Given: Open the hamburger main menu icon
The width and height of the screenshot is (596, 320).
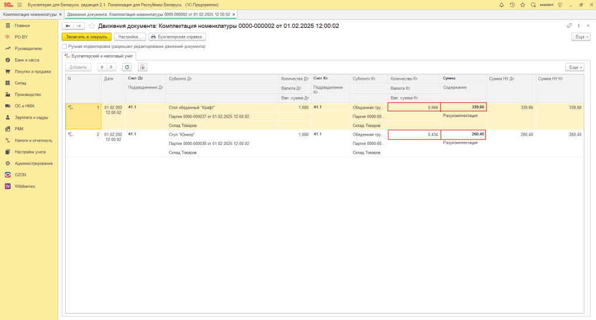Looking at the screenshot, I should point(19,5).
